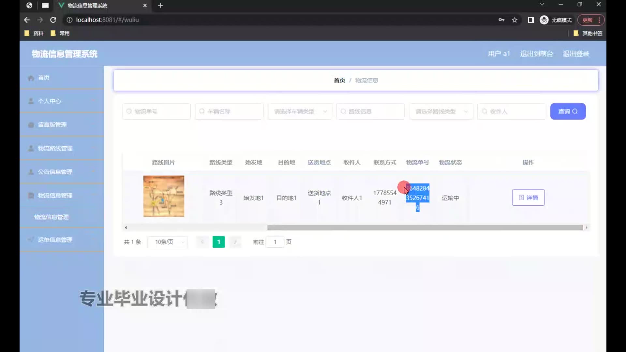Click the browser back arrow
The image size is (626, 352).
(27, 20)
